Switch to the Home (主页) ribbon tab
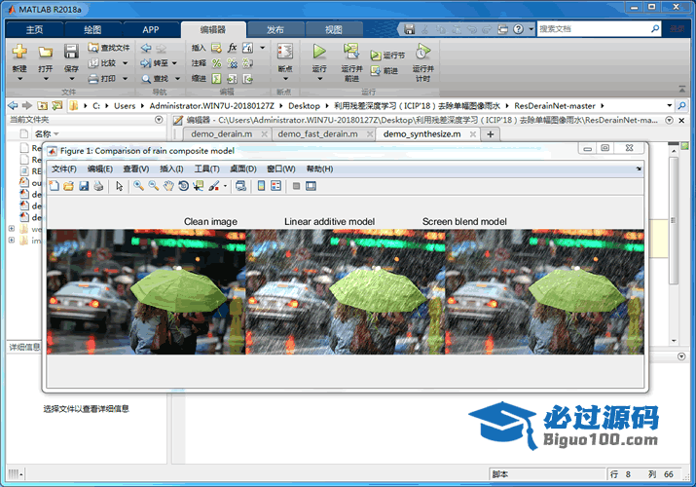The image size is (696, 487). click(x=34, y=30)
